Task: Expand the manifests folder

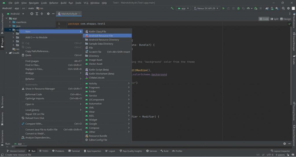Action: click(x=10, y=22)
